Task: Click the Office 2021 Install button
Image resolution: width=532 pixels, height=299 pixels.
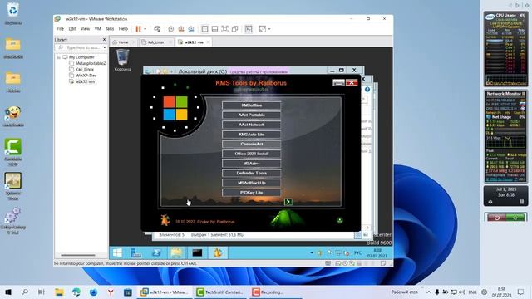Action: [251, 154]
